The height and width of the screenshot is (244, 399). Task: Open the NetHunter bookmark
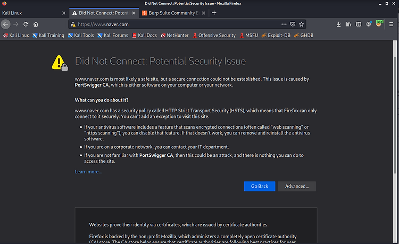coord(174,35)
